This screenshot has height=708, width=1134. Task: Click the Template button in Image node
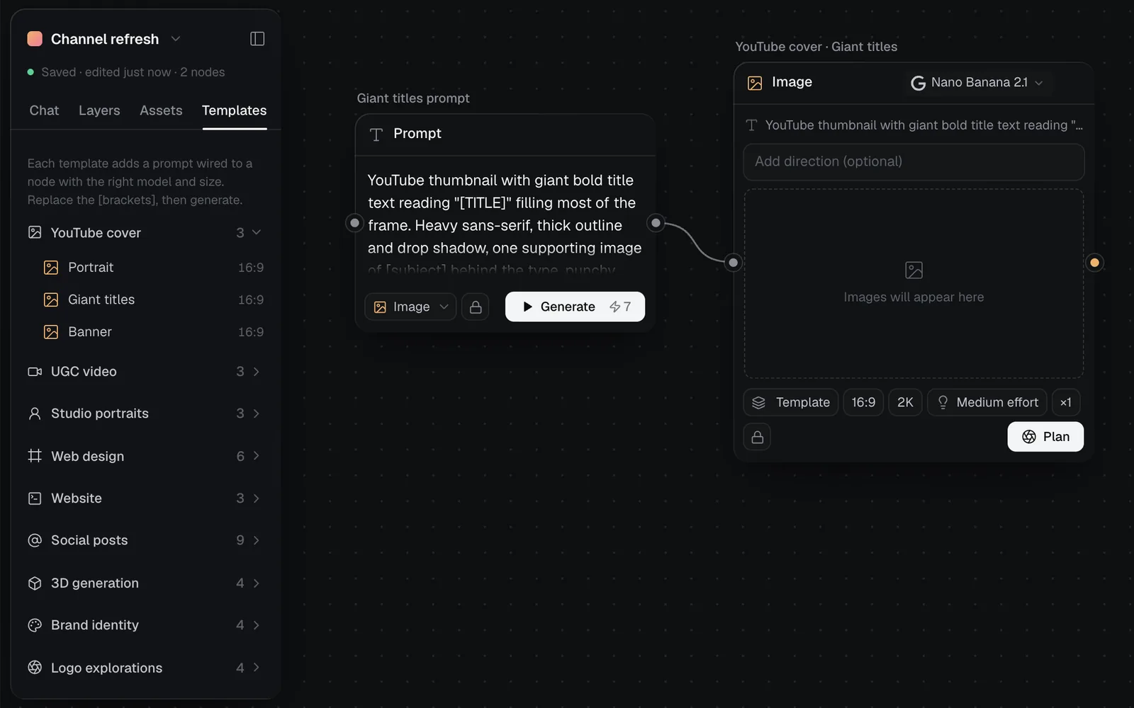pyautogui.click(x=791, y=402)
